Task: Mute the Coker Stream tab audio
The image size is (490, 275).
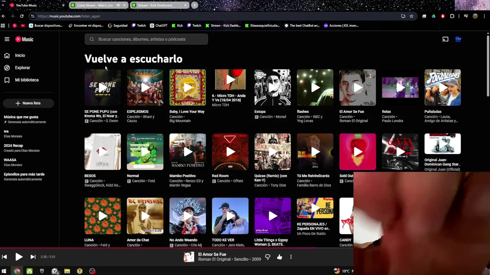Action: 118,5
